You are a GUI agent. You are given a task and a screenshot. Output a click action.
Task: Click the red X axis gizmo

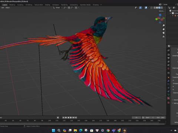158,18
